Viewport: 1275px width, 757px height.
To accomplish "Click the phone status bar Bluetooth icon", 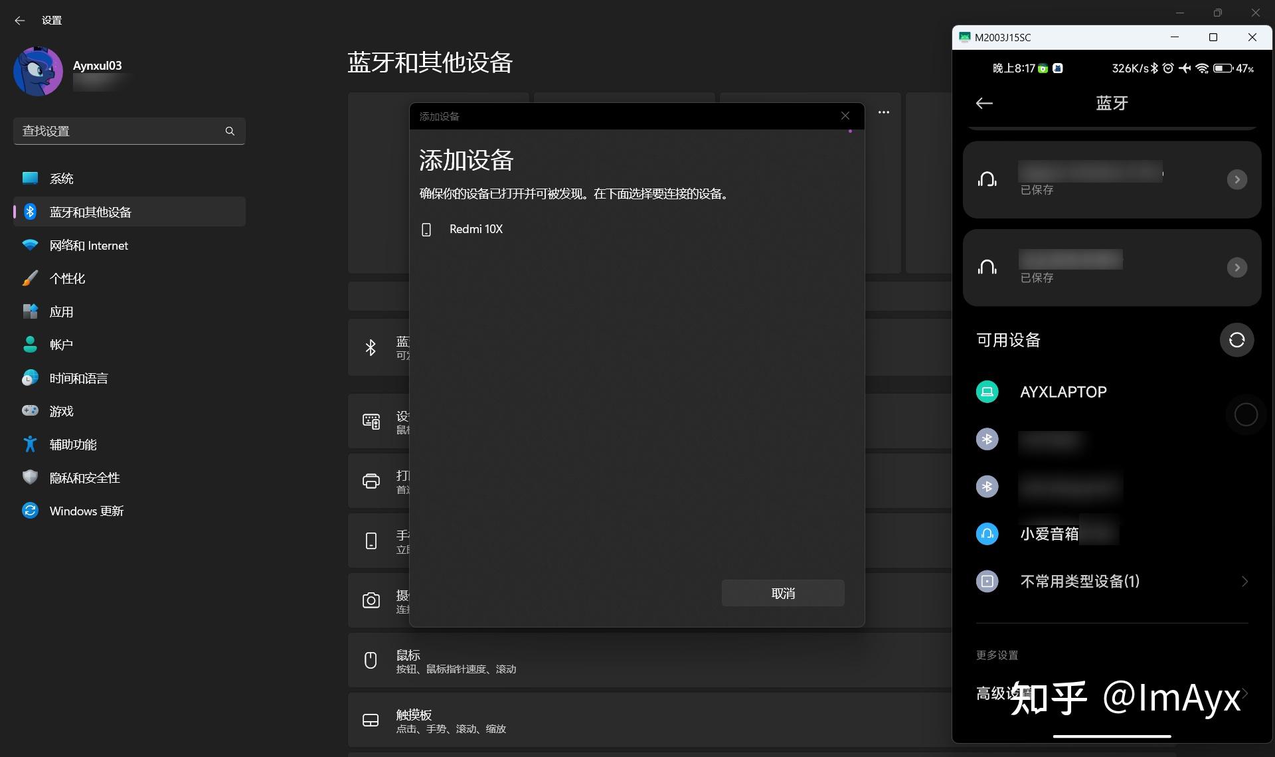I will click(1154, 68).
